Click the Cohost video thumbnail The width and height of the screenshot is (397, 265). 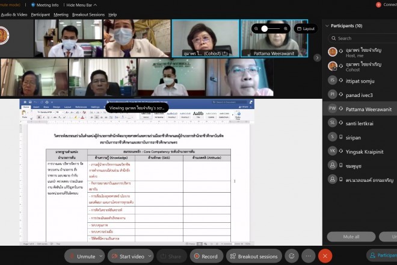[206, 39]
